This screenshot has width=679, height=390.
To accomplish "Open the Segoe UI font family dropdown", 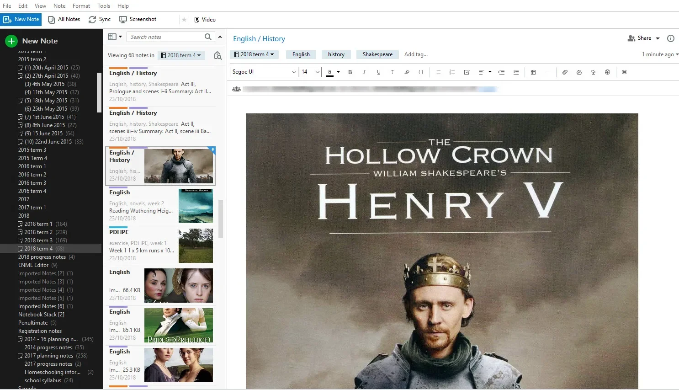I will (x=264, y=72).
